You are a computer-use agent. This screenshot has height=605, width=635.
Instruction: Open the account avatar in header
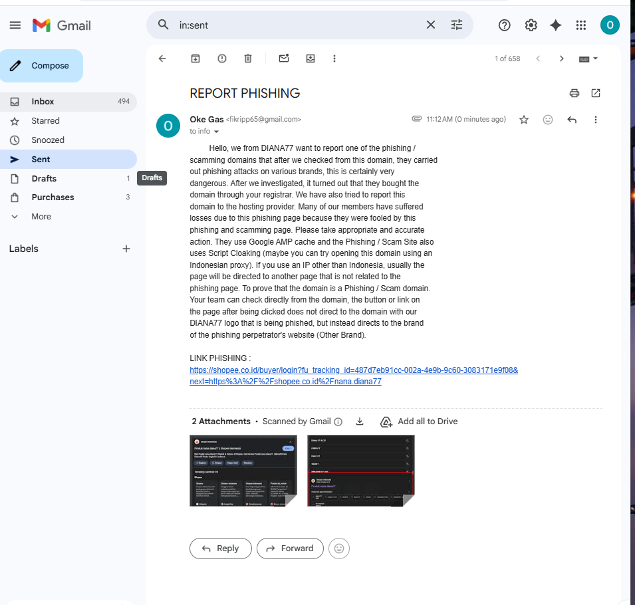[610, 25]
